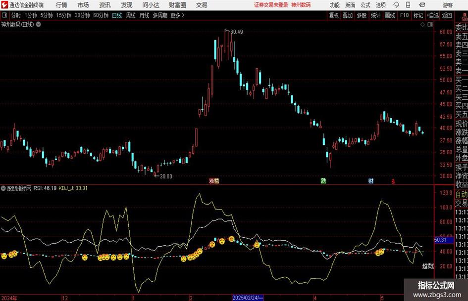This screenshot has width=468, height=301.
Task: Click the 60.49 high price label
Action: 237,32
